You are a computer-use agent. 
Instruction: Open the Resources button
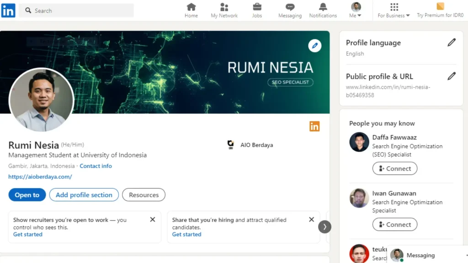[x=144, y=195]
